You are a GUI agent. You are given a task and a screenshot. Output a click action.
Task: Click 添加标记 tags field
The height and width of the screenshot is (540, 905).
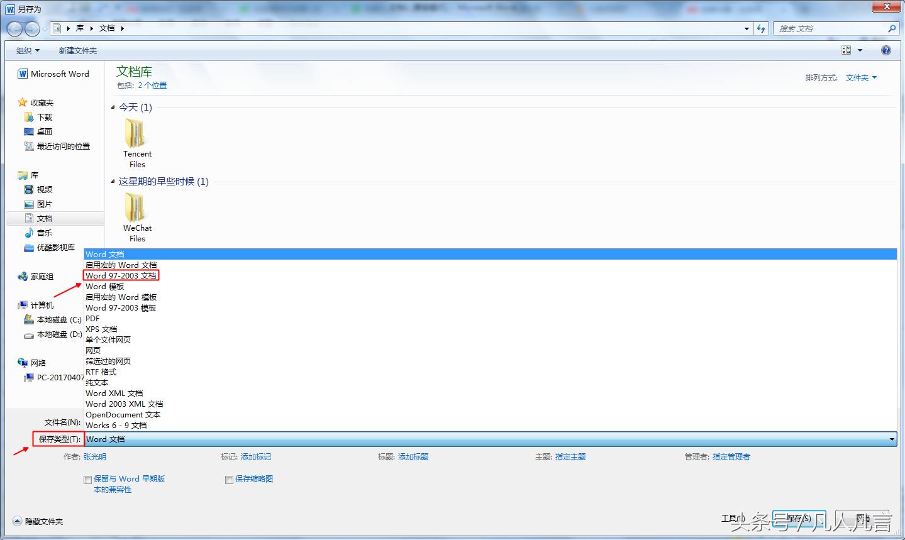point(256,457)
